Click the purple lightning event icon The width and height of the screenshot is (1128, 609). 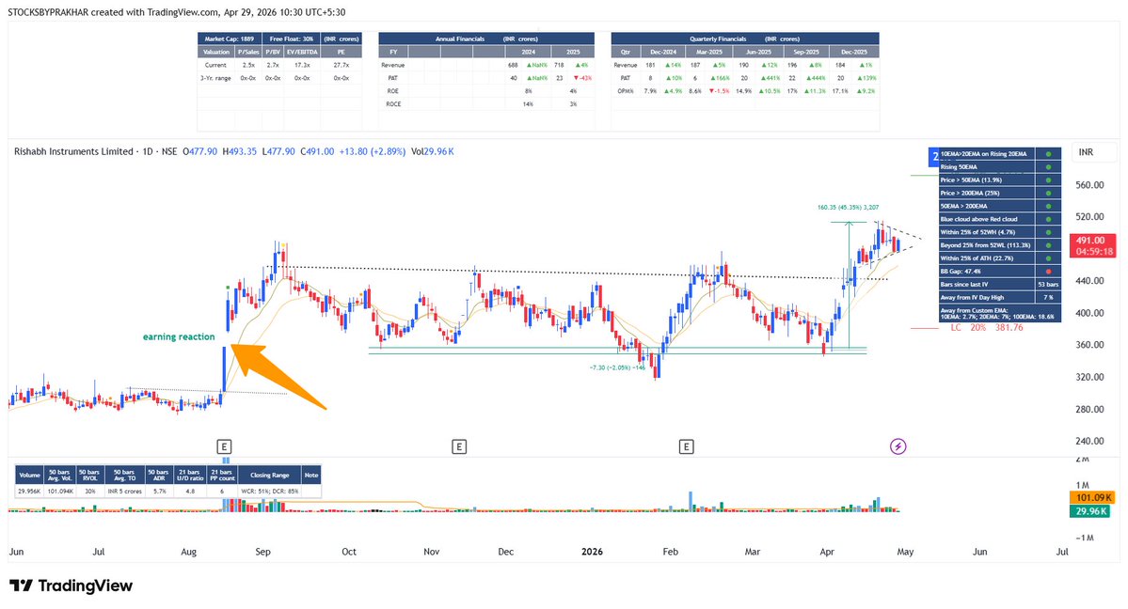[898, 446]
